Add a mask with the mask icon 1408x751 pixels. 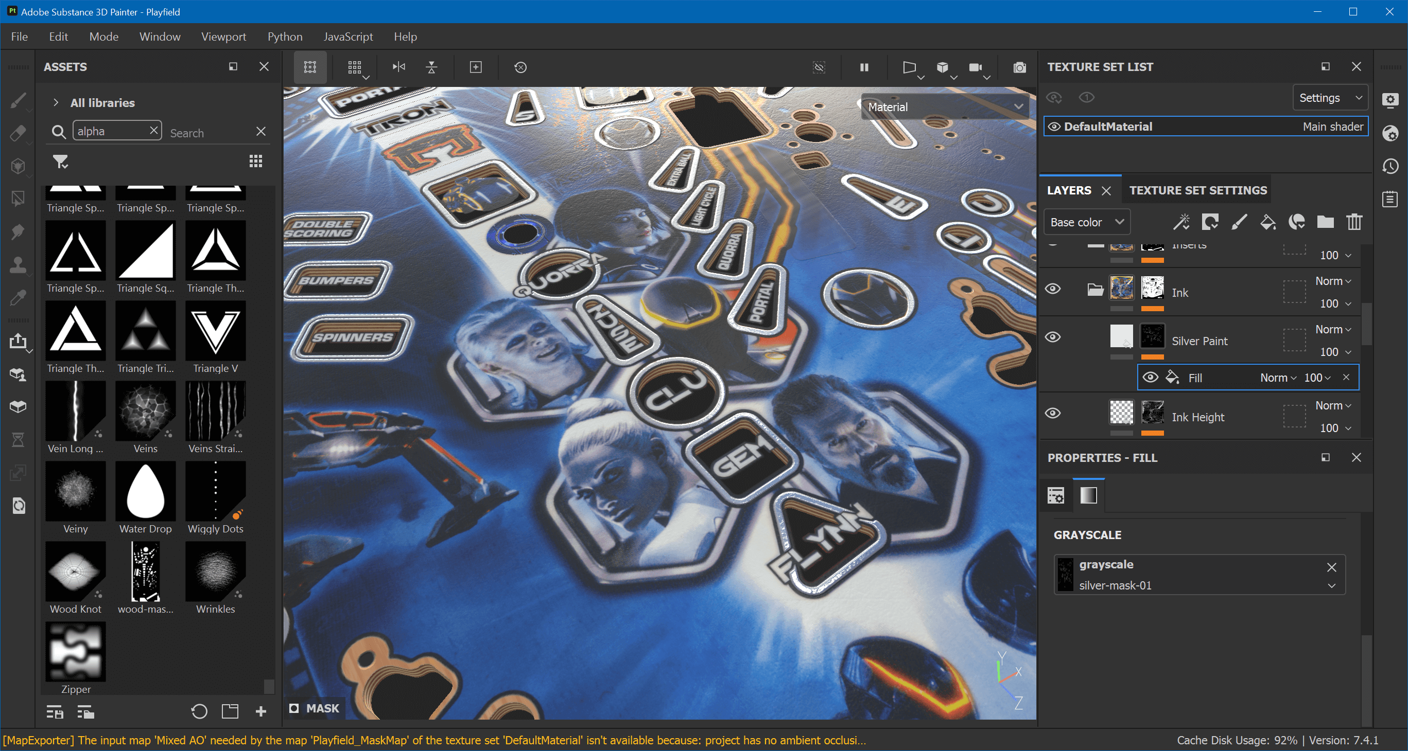(1210, 222)
